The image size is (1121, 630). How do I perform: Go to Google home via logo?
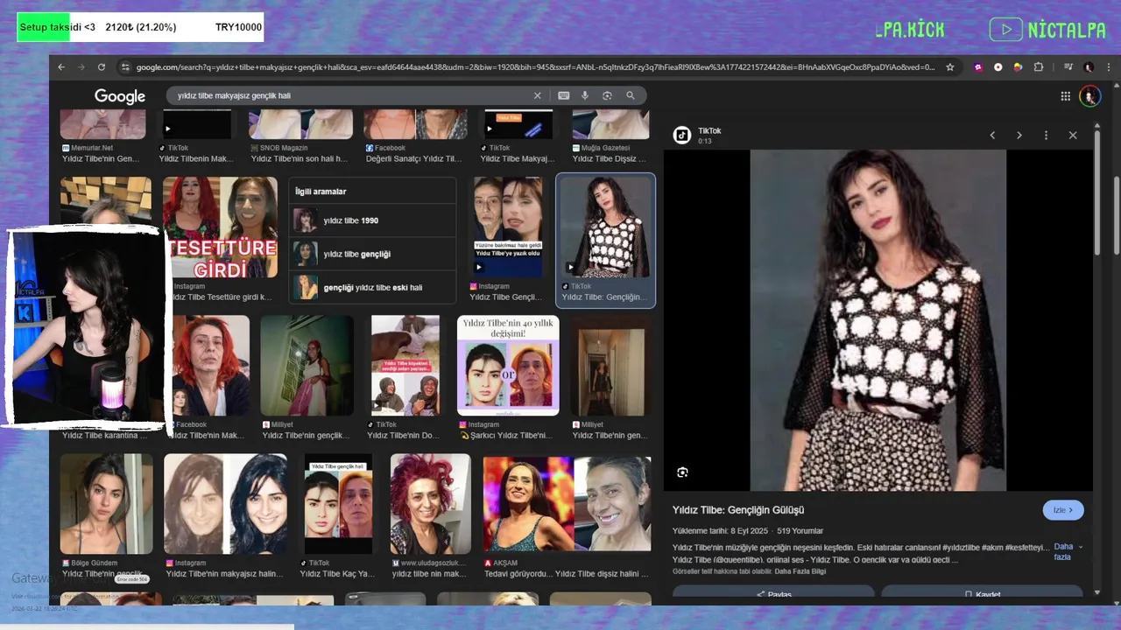pos(120,96)
